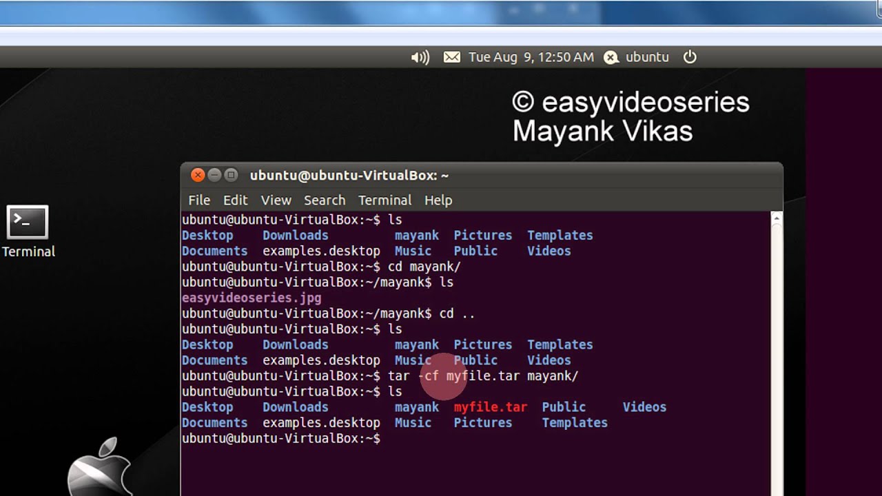Click the terminal vertical scrollbar track

[777, 360]
